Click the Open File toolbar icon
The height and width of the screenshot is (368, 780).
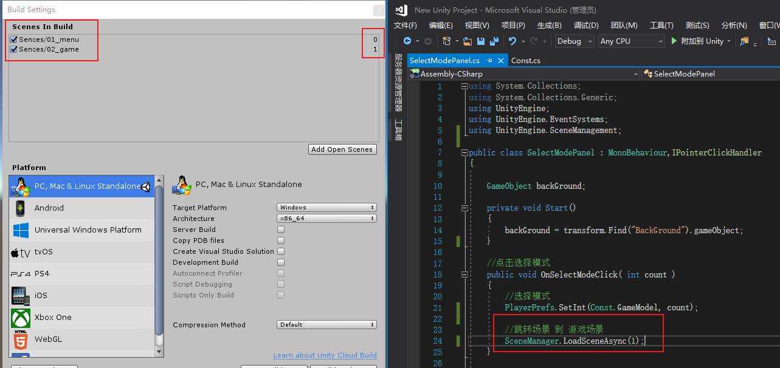coord(468,41)
